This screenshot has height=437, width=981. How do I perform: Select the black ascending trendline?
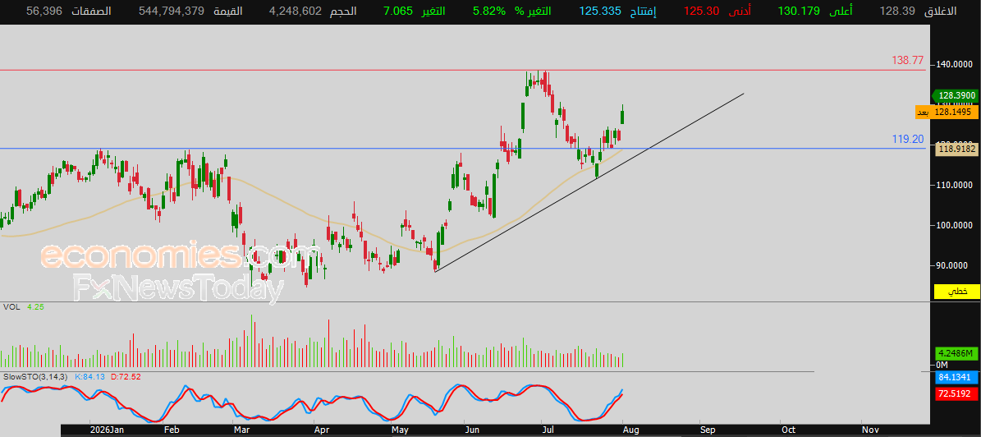pyautogui.click(x=589, y=182)
